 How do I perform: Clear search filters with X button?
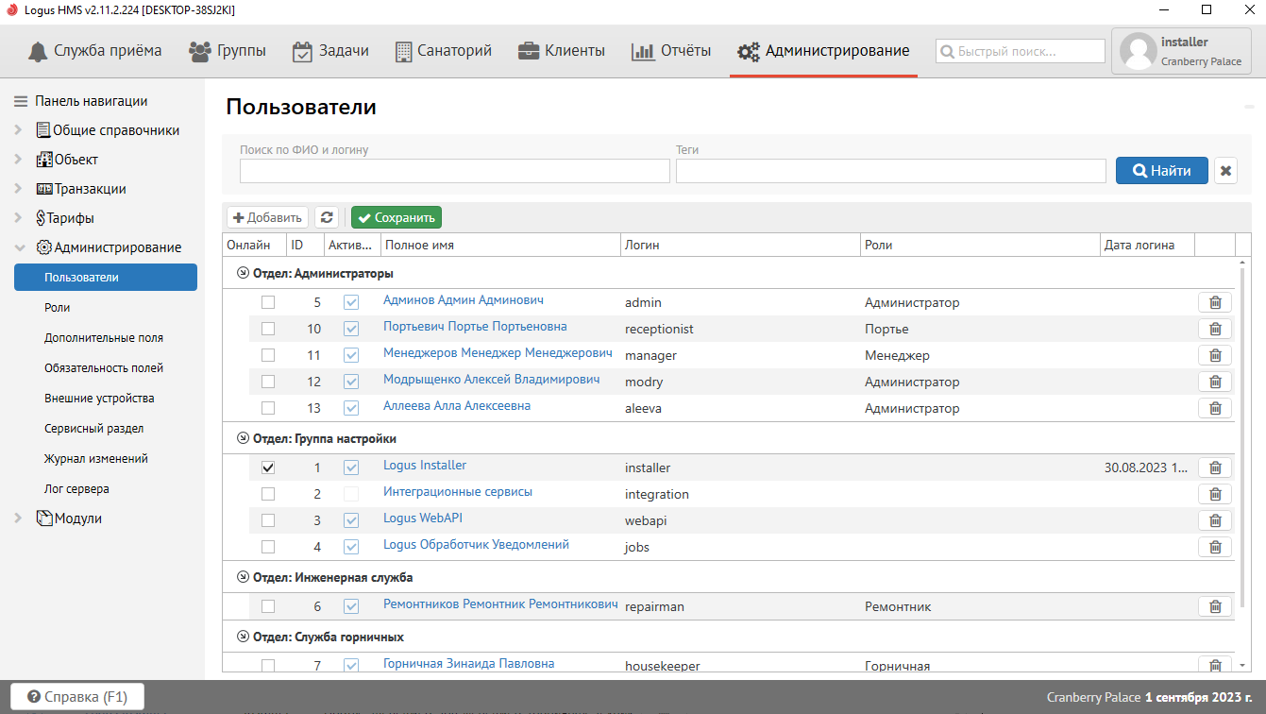tap(1225, 171)
